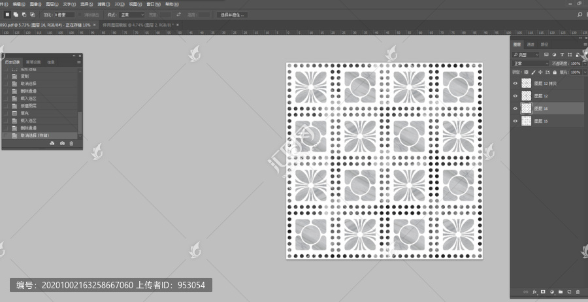This screenshot has width=588, height=302.
Task: Switch to the second document tab at 4.74%
Action: 138,25
